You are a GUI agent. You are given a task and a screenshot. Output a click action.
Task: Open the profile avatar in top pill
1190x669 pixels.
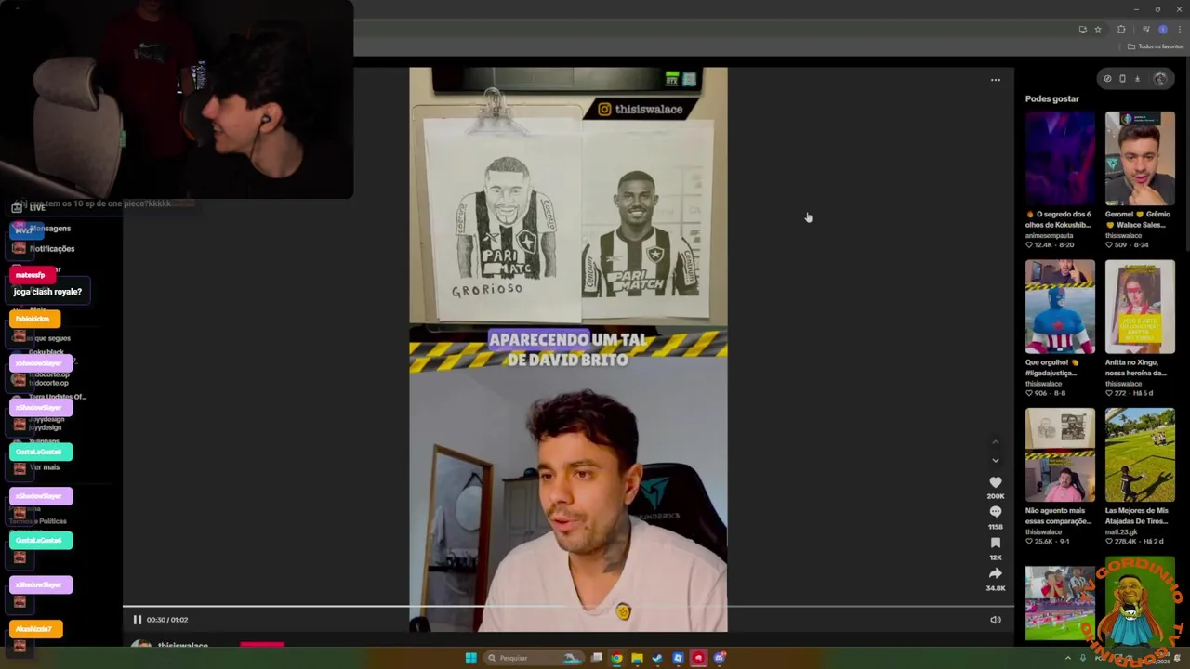(1159, 79)
